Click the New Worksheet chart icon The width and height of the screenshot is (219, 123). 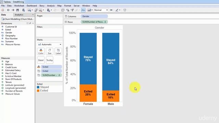29,10
